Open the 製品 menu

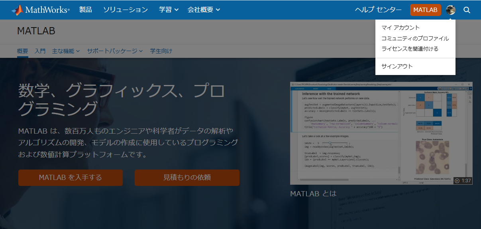point(85,10)
